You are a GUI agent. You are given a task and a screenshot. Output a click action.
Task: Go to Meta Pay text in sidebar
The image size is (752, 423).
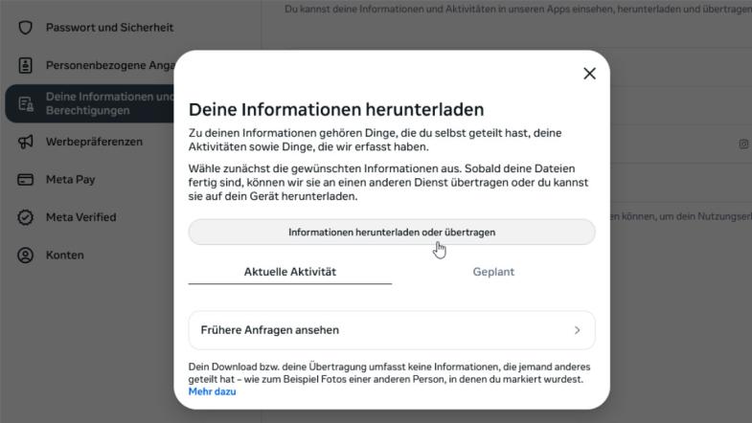[70, 180]
